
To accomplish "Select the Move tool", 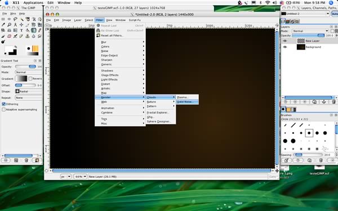I will coord(21,25).
